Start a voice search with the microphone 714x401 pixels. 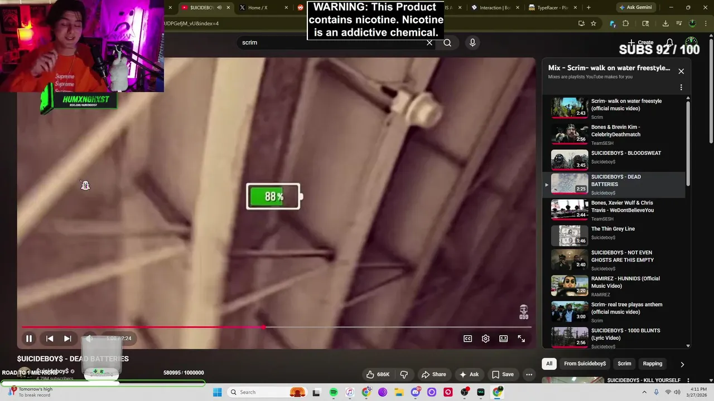point(472,42)
